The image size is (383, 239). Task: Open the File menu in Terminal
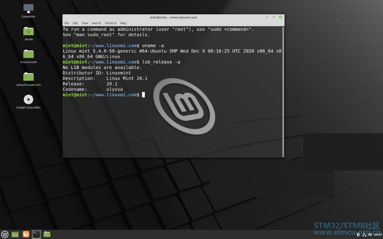click(x=67, y=23)
